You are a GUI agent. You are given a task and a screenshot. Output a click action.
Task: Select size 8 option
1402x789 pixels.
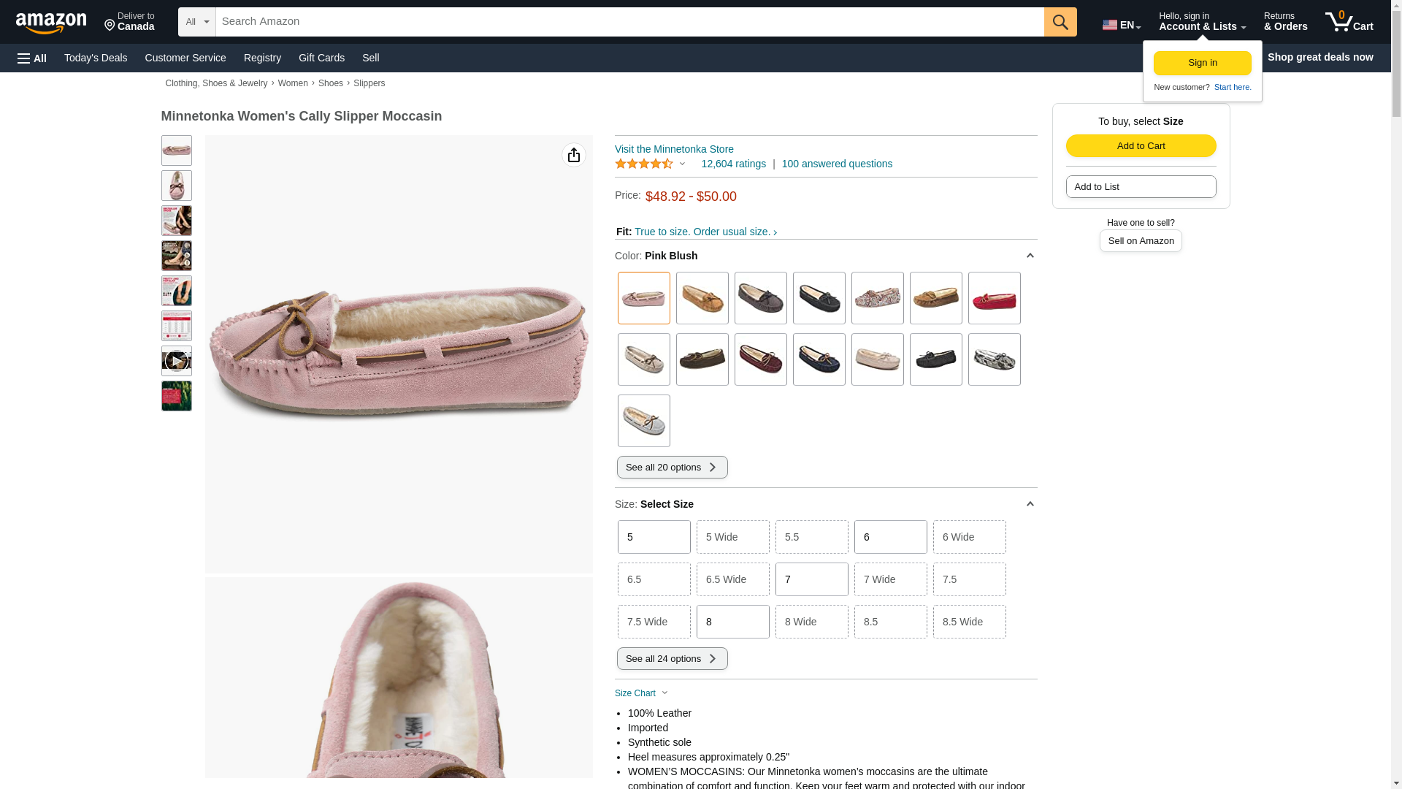point(732,622)
